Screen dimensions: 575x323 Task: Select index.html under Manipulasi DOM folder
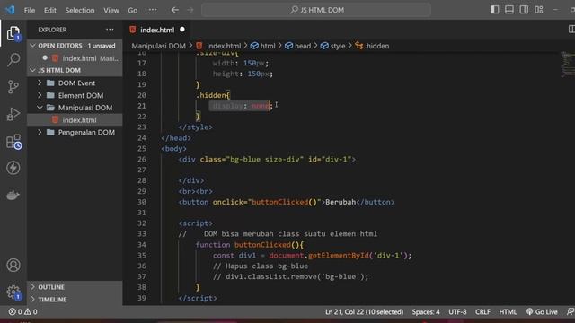(x=75, y=120)
